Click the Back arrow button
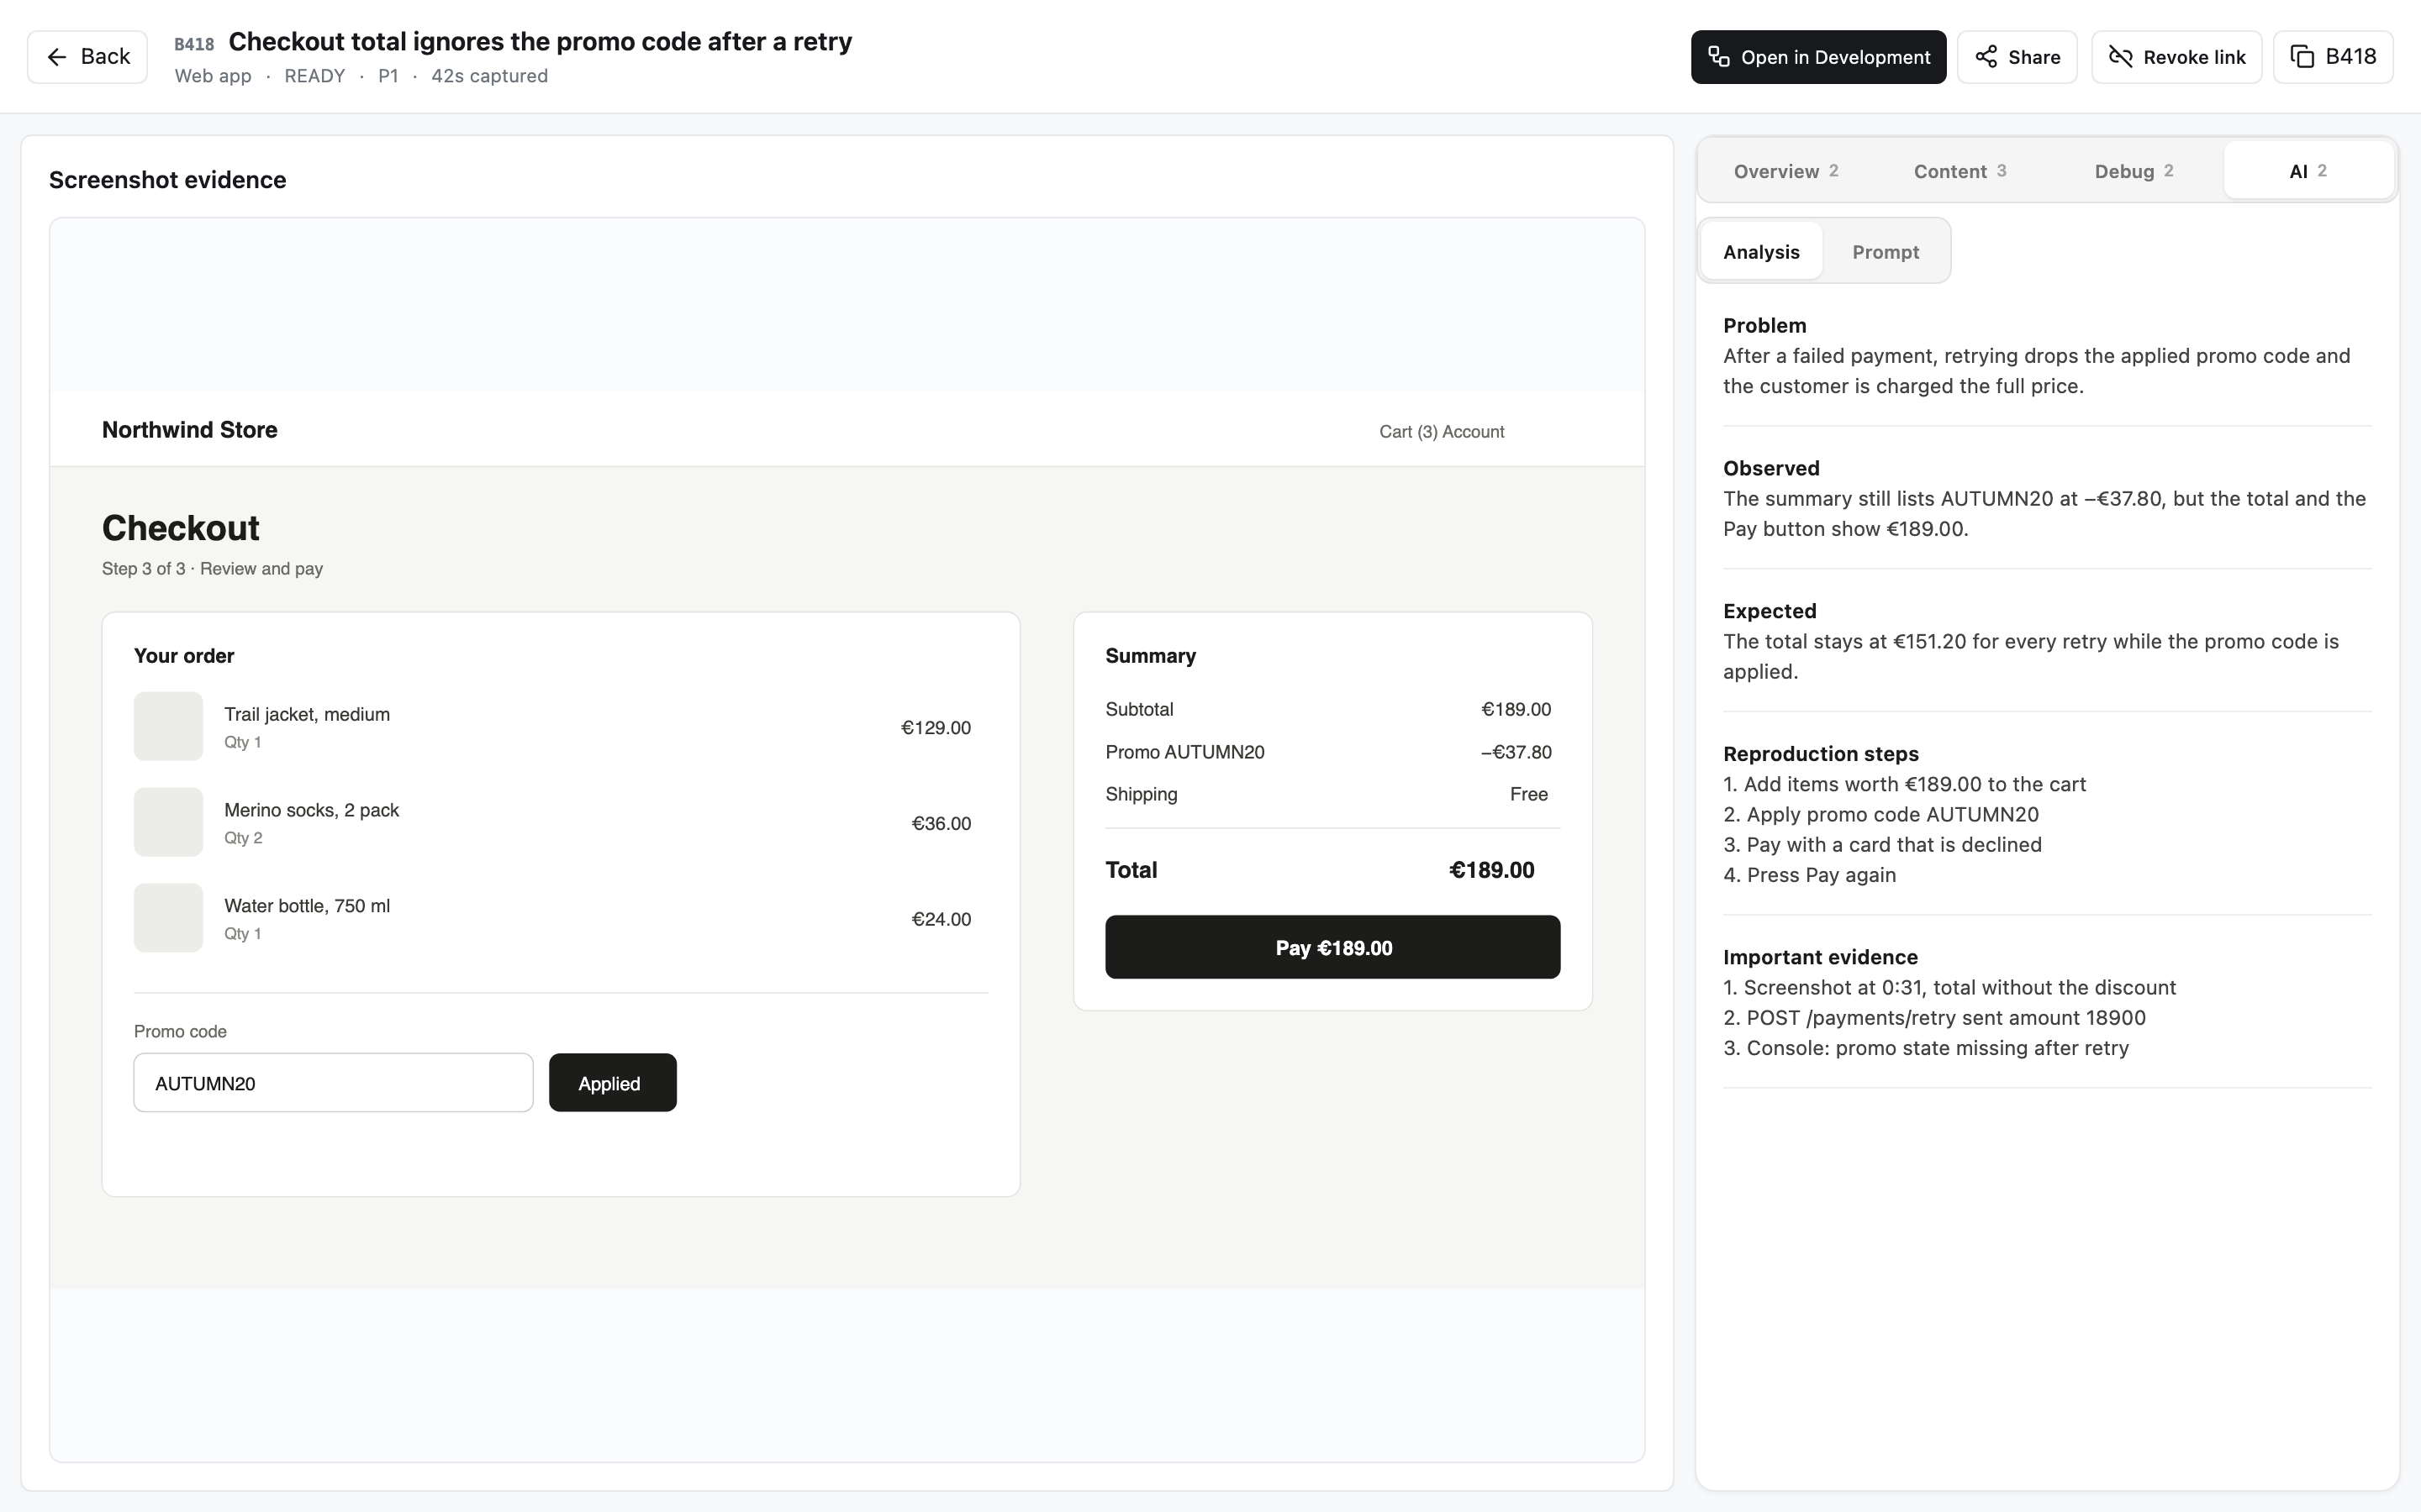Screen dimensions: 2421x1512 (x=87, y=57)
